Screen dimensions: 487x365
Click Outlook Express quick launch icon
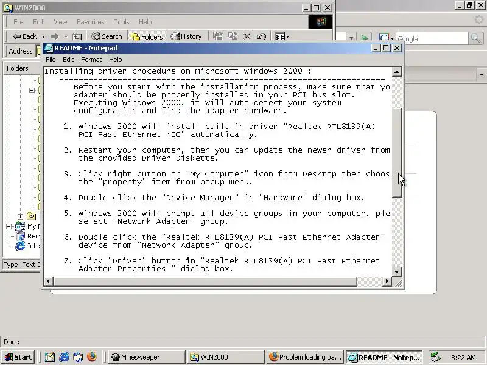point(78,357)
